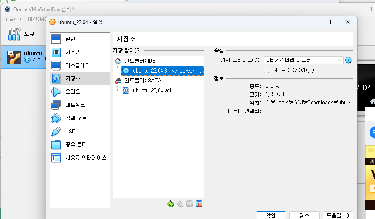Screen dimensions: 375x219
Task: Click the 확인 button
Action: (x=271, y=215)
